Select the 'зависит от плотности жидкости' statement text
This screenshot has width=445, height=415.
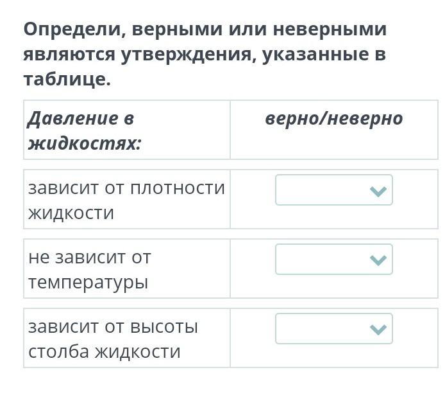[126, 200]
